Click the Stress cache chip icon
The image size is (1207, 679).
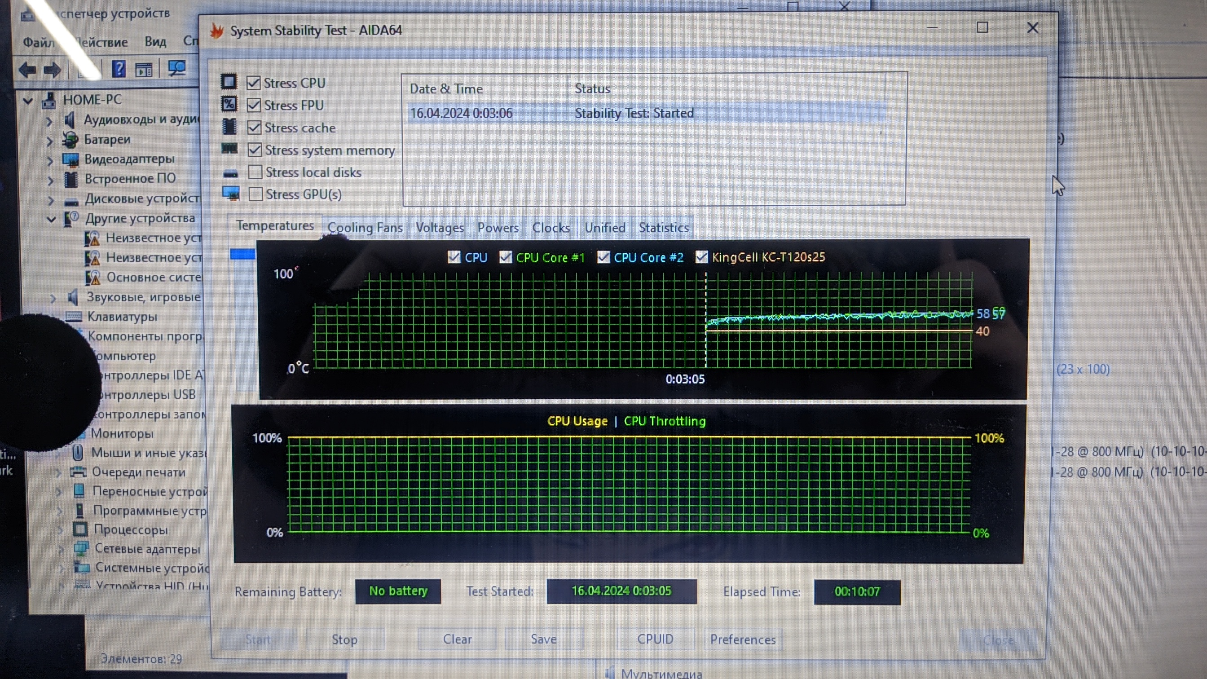click(229, 127)
